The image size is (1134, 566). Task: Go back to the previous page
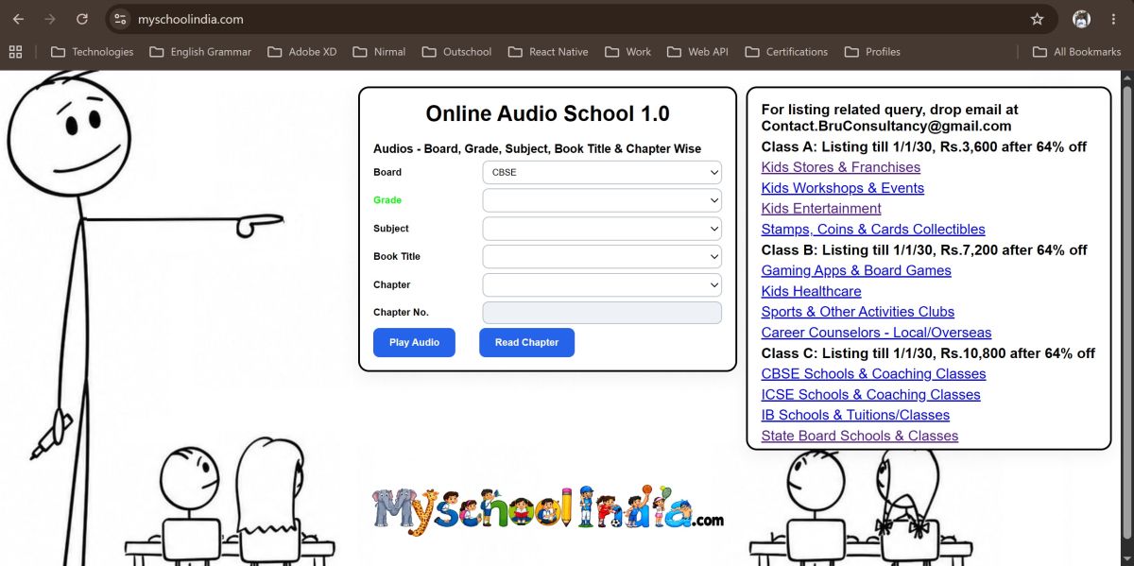(x=18, y=19)
